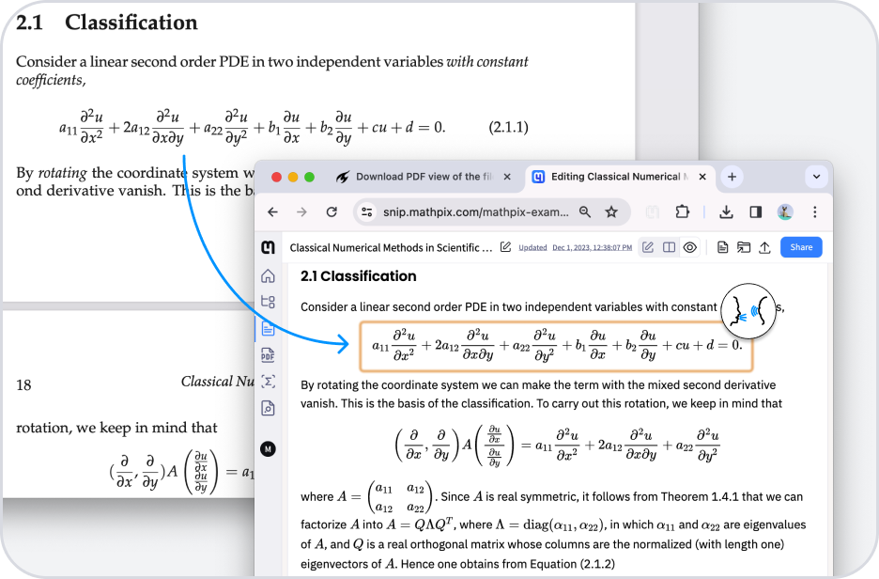Expand the tab search chevron dropdown
The height and width of the screenshot is (579, 879).
pos(817,177)
